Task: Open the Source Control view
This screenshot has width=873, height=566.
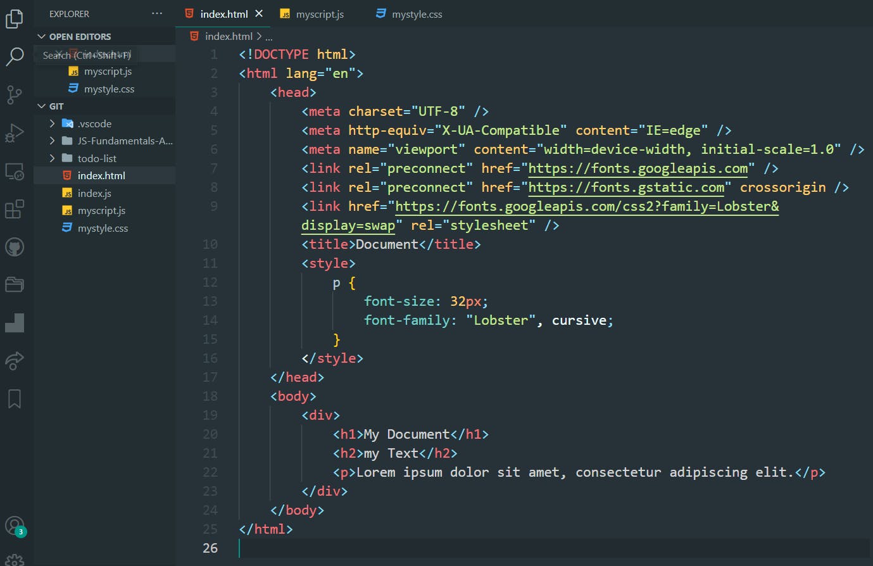Action: click(x=15, y=95)
